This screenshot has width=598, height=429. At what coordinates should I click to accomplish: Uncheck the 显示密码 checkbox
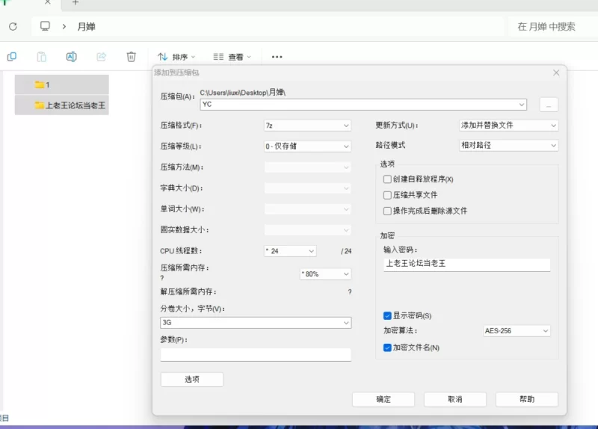387,315
